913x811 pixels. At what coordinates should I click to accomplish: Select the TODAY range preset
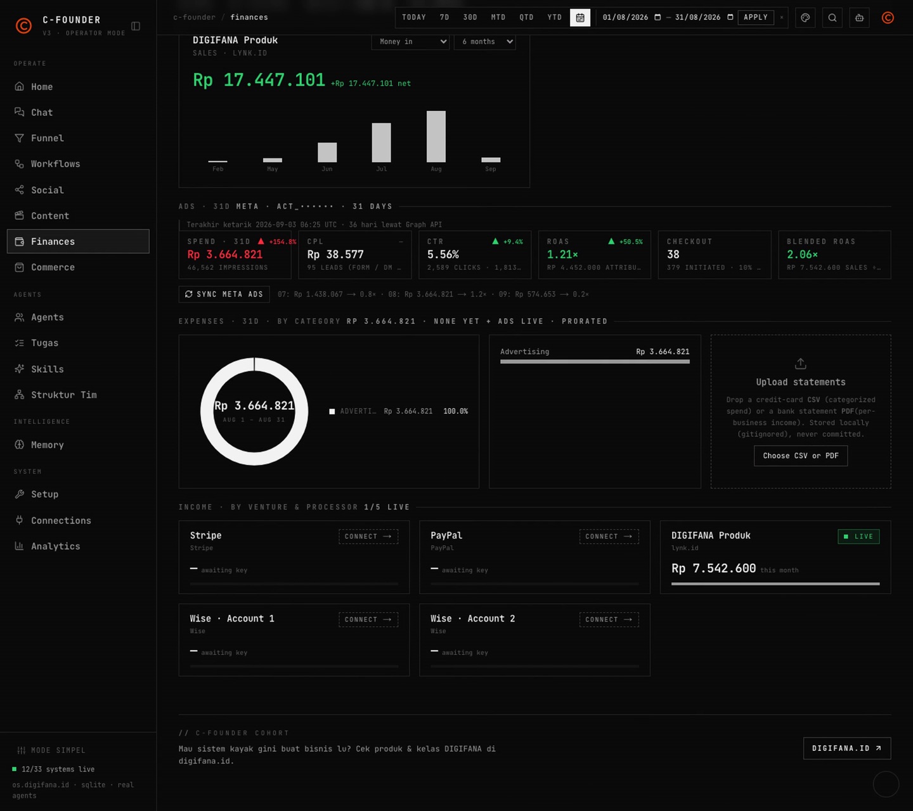[x=414, y=18]
